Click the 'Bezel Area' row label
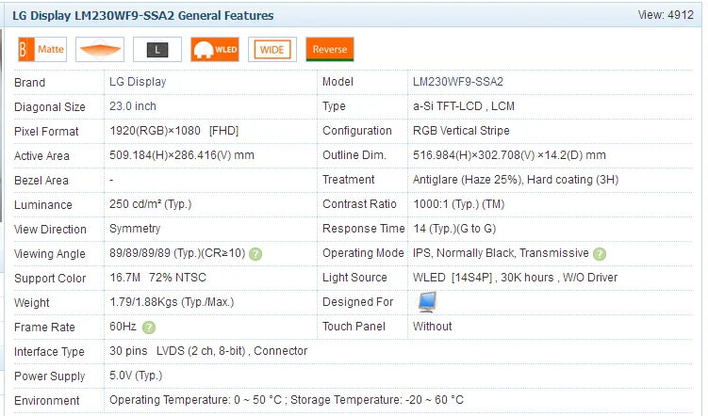 click(41, 181)
